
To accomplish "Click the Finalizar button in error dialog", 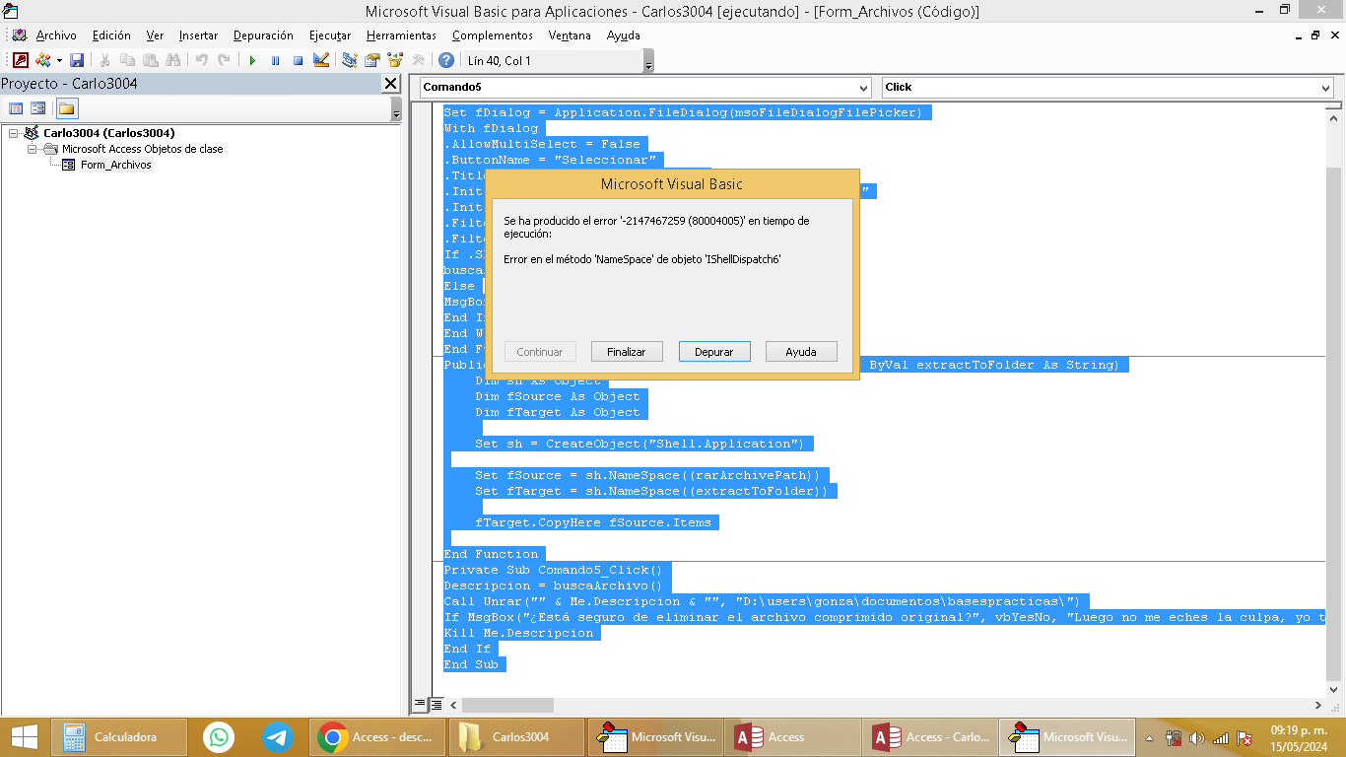I will (627, 352).
